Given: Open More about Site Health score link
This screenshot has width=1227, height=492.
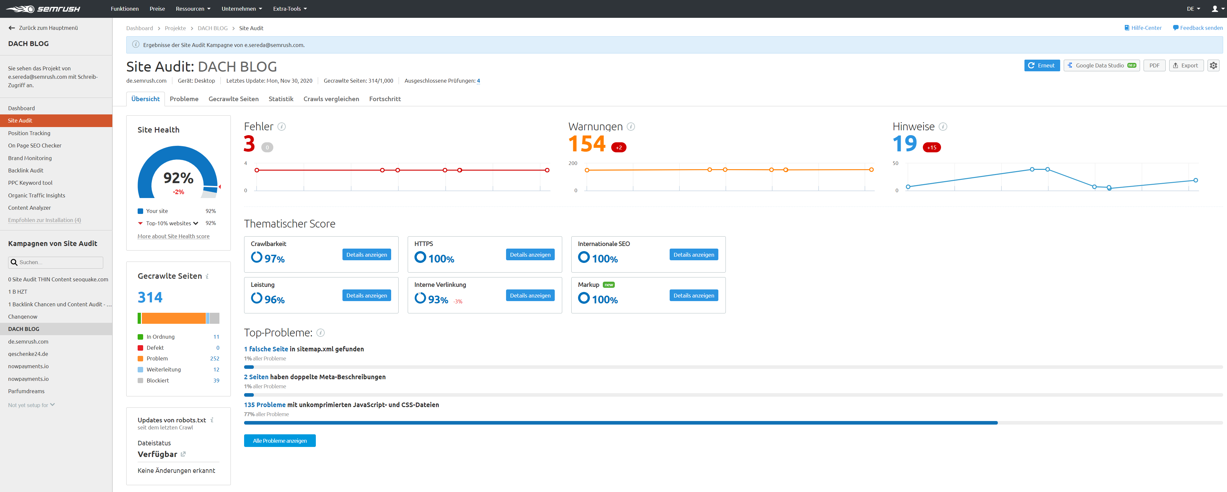Looking at the screenshot, I should tap(173, 237).
